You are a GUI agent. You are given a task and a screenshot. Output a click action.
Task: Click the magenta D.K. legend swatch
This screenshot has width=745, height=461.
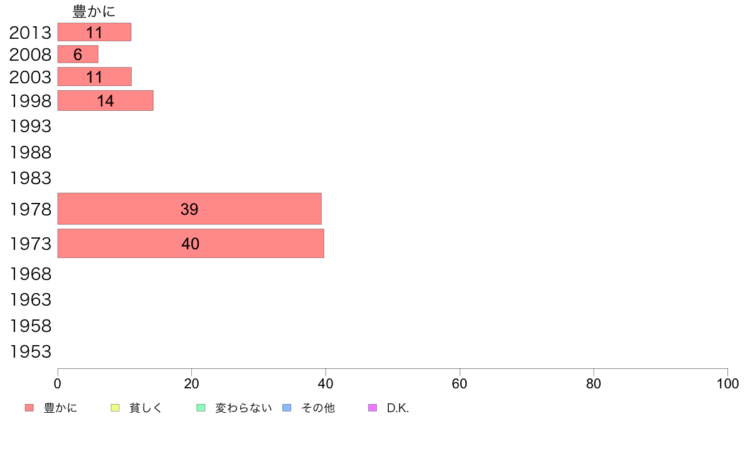click(372, 407)
